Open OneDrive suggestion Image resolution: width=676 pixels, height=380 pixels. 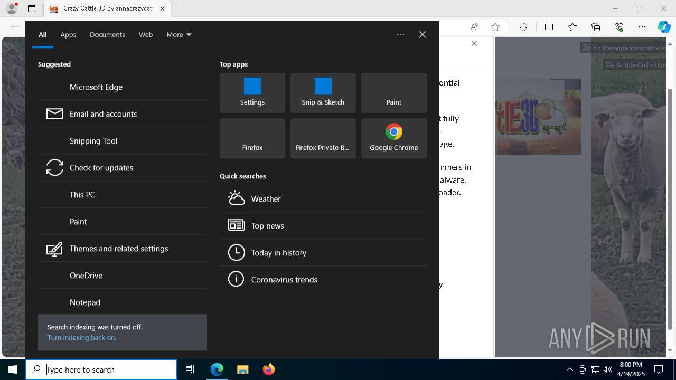[x=122, y=275]
